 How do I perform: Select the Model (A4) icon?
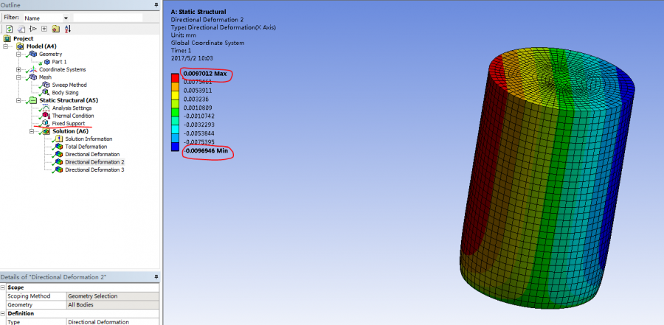pos(21,46)
